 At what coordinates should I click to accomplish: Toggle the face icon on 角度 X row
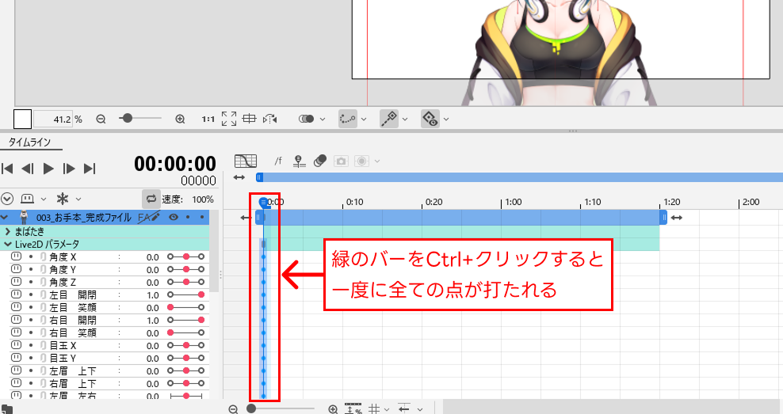[17, 256]
